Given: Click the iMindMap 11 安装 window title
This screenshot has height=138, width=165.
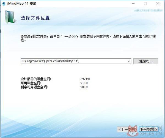Looking at the screenshot, I should click(x=22, y=4).
